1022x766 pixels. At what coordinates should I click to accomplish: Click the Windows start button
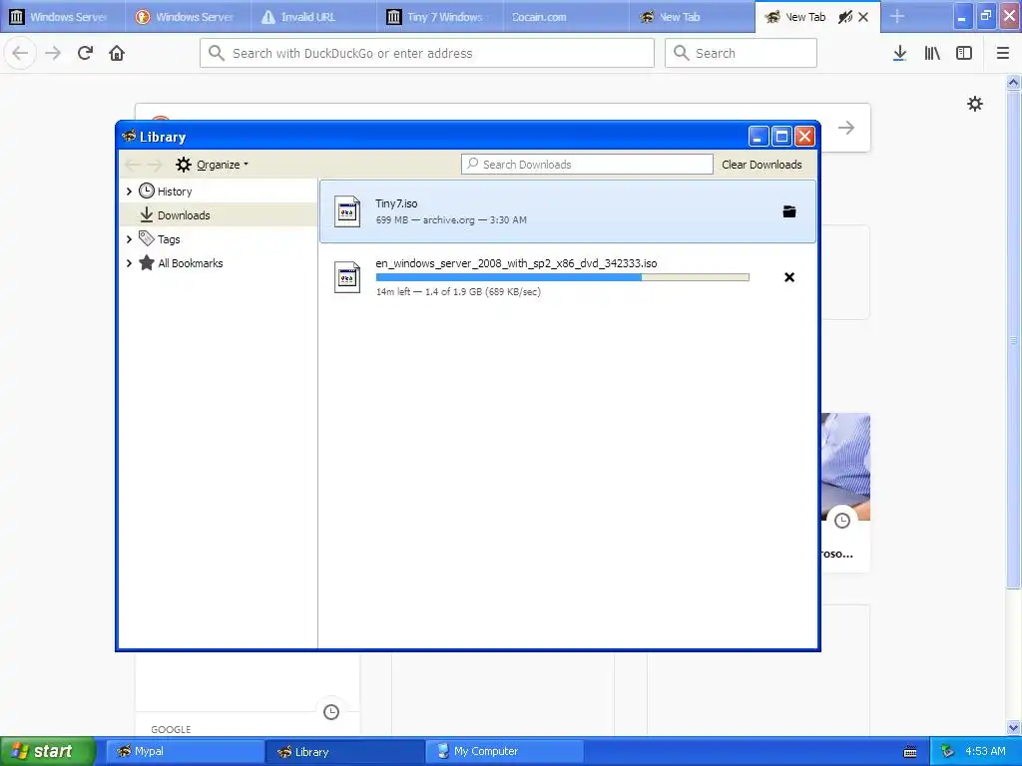pos(48,752)
